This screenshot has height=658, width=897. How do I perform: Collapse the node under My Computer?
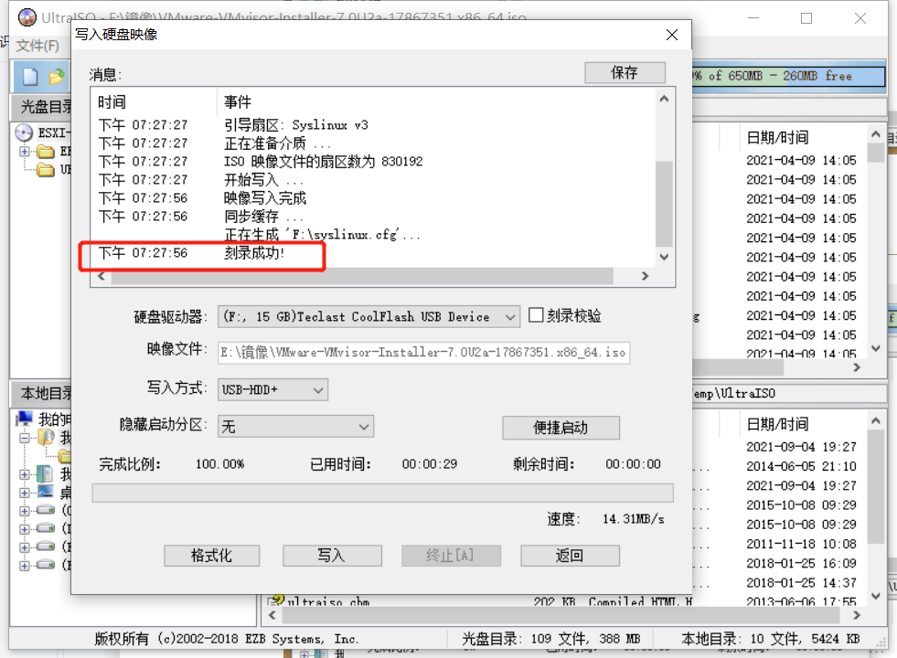25,438
